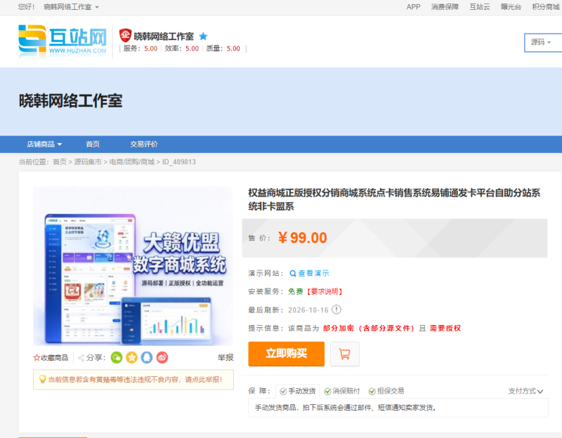
Task: Click 收藏商品 to favorite the product
Action: coord(51,357)
